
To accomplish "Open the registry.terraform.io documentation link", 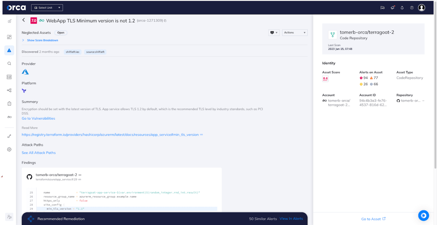I will (x=110, y=135).
